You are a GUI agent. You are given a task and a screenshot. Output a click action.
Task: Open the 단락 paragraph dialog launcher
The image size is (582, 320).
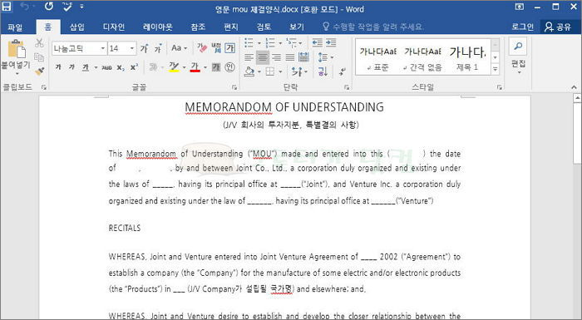click(x=347, y=87)
